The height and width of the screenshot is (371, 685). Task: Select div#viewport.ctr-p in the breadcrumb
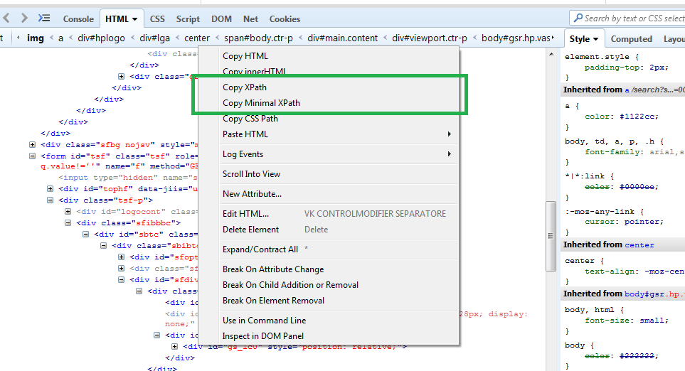click(430, 38)
